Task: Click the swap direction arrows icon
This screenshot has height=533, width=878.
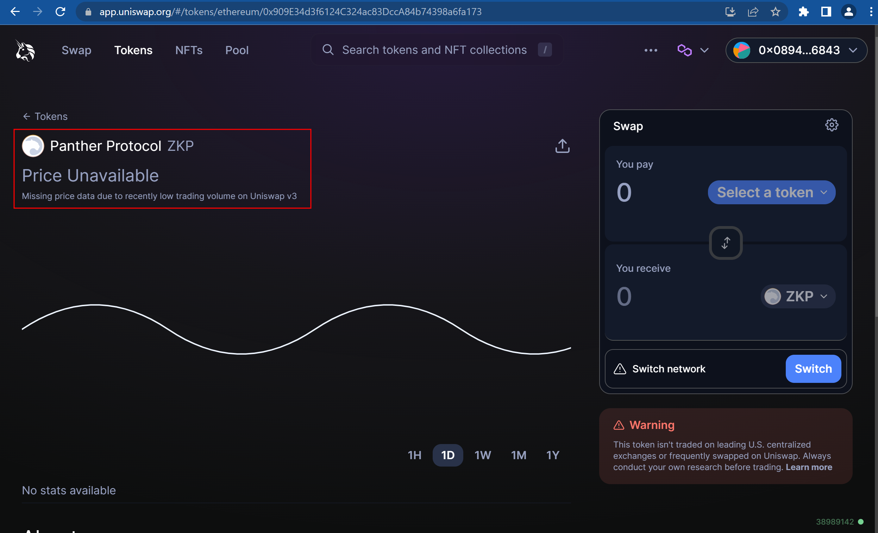Action: tap(726, 243)
